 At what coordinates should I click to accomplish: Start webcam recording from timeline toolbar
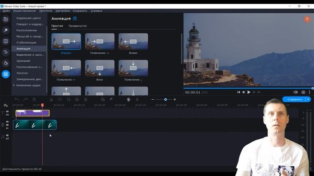(129, 99)
